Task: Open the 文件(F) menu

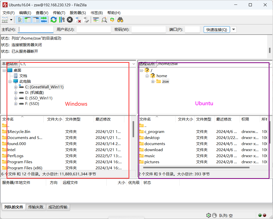Action: pos(9,13)
